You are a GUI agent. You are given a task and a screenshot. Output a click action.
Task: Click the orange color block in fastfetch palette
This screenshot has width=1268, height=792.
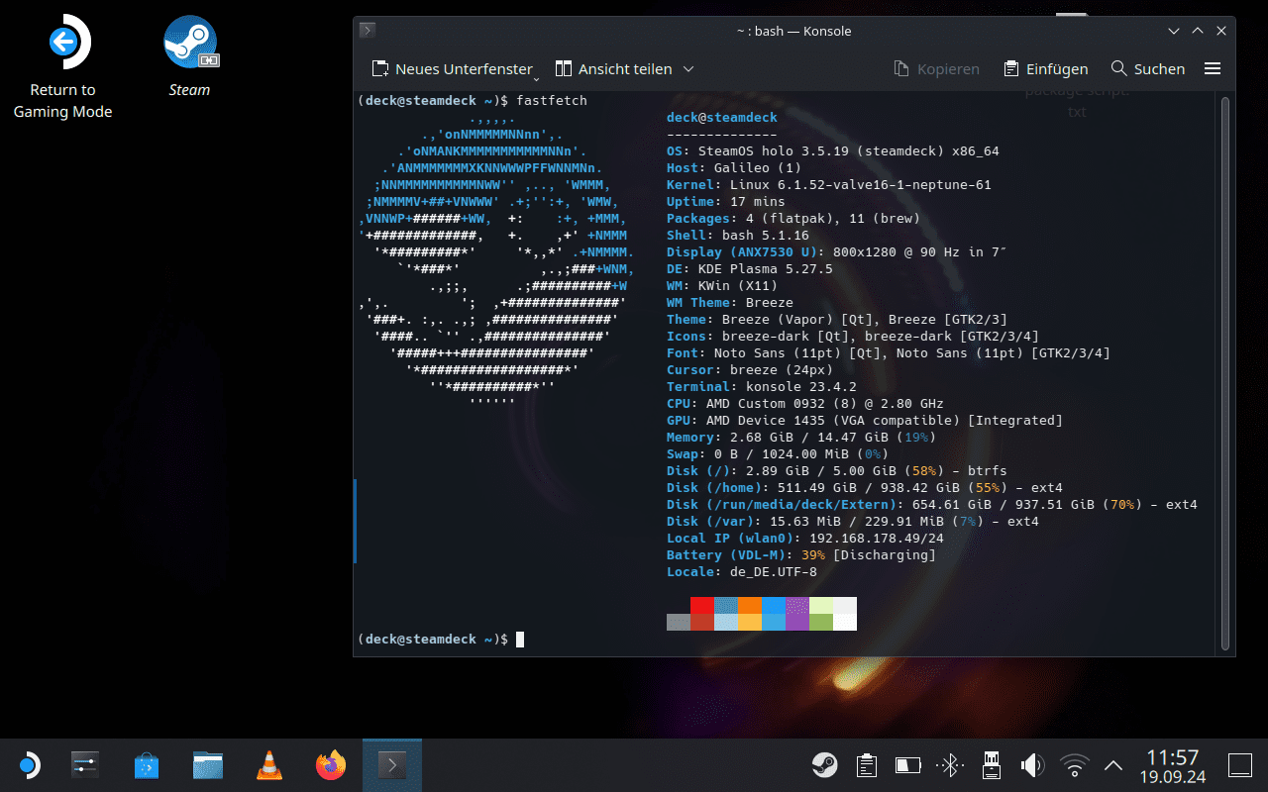750,605
